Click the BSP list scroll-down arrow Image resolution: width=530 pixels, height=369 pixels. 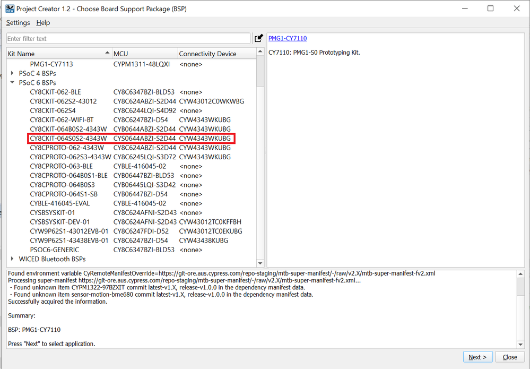260,263
